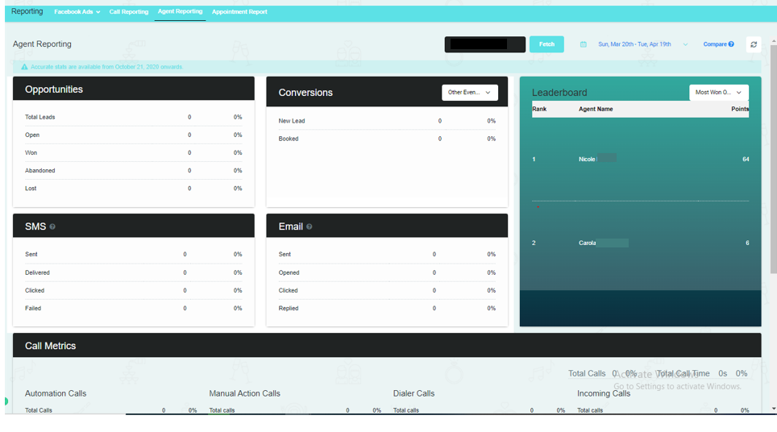Click Email Replied row label
This screenshot has width=777, height=432.
coord(289,308)
